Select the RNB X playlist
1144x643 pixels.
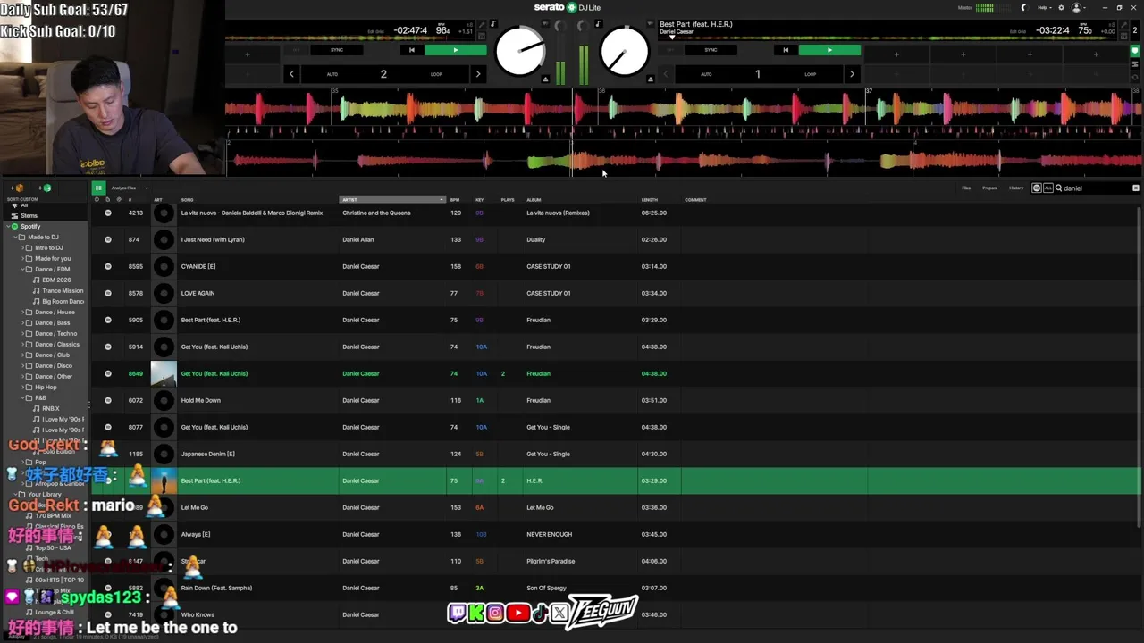(51, 409)
